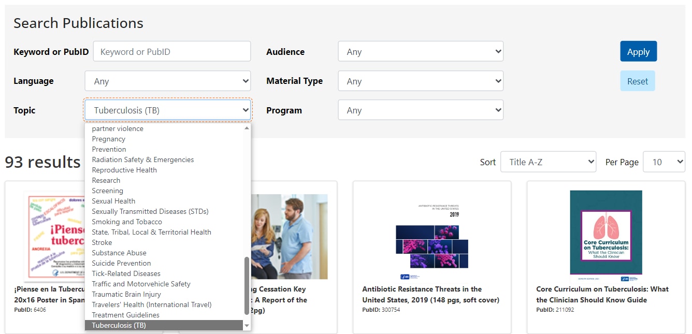Open the ¡Piense en la Tuberculosis title link
Viewport: 692px width, 334px height.
coord(49,295)
